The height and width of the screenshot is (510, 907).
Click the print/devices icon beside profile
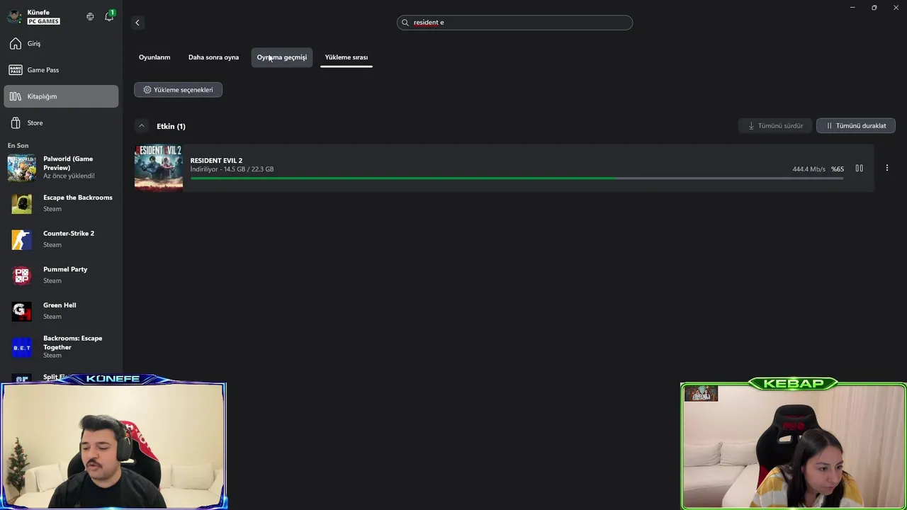(90, 16)
